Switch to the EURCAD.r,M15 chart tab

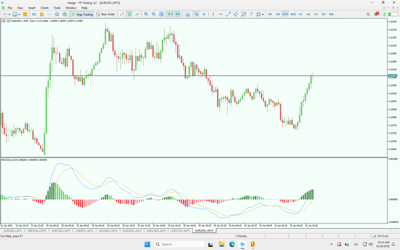pyautogui.click(x=61, y=231)
